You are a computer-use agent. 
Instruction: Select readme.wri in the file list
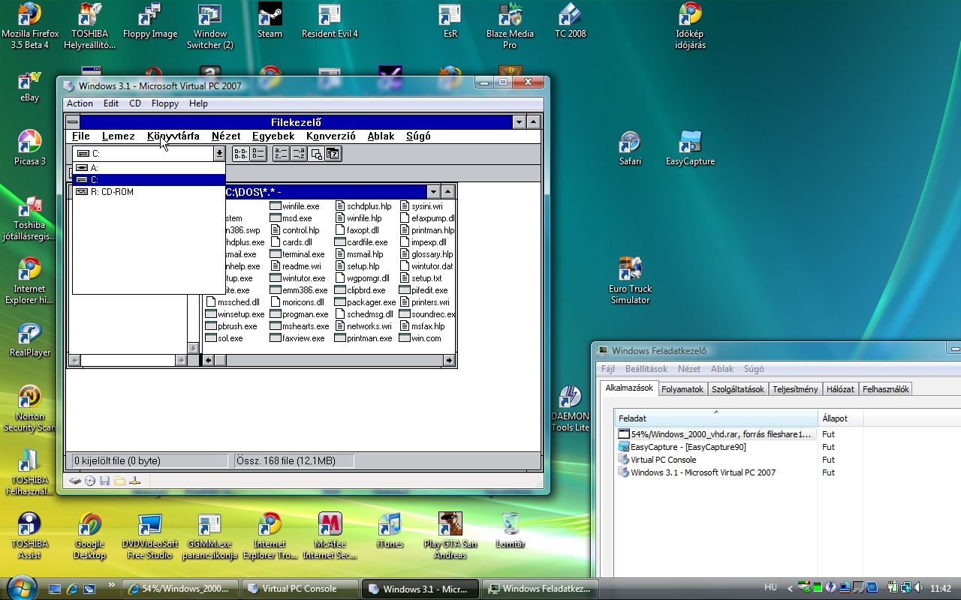pyautogui.click(x=295, y=266)
